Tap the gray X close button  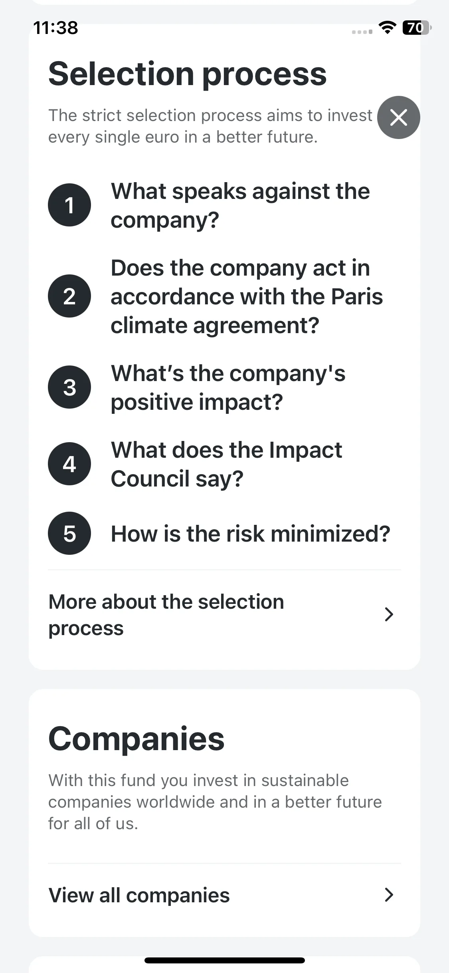click(398, 117)
